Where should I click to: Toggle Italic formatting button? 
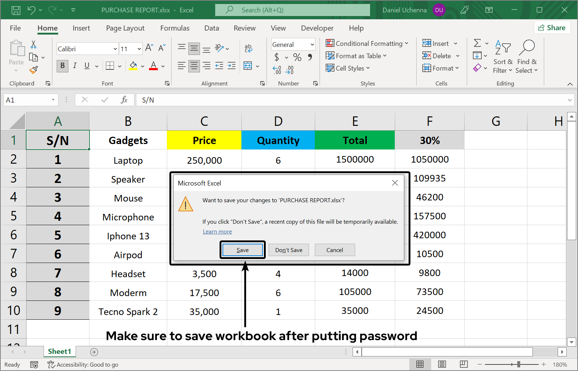point(75,66)
